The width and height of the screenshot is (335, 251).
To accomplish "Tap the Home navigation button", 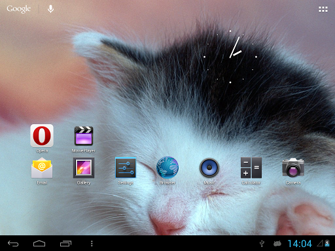I will click(x=39, y=243).
